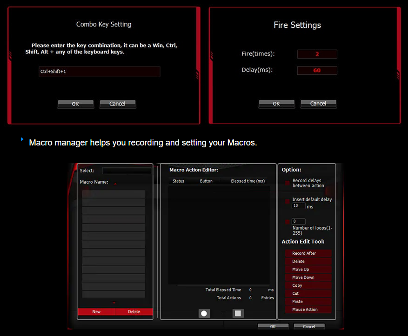
Task: Click the Fire(times) value field
Action: pyautogui.click(x=317, y=54)
